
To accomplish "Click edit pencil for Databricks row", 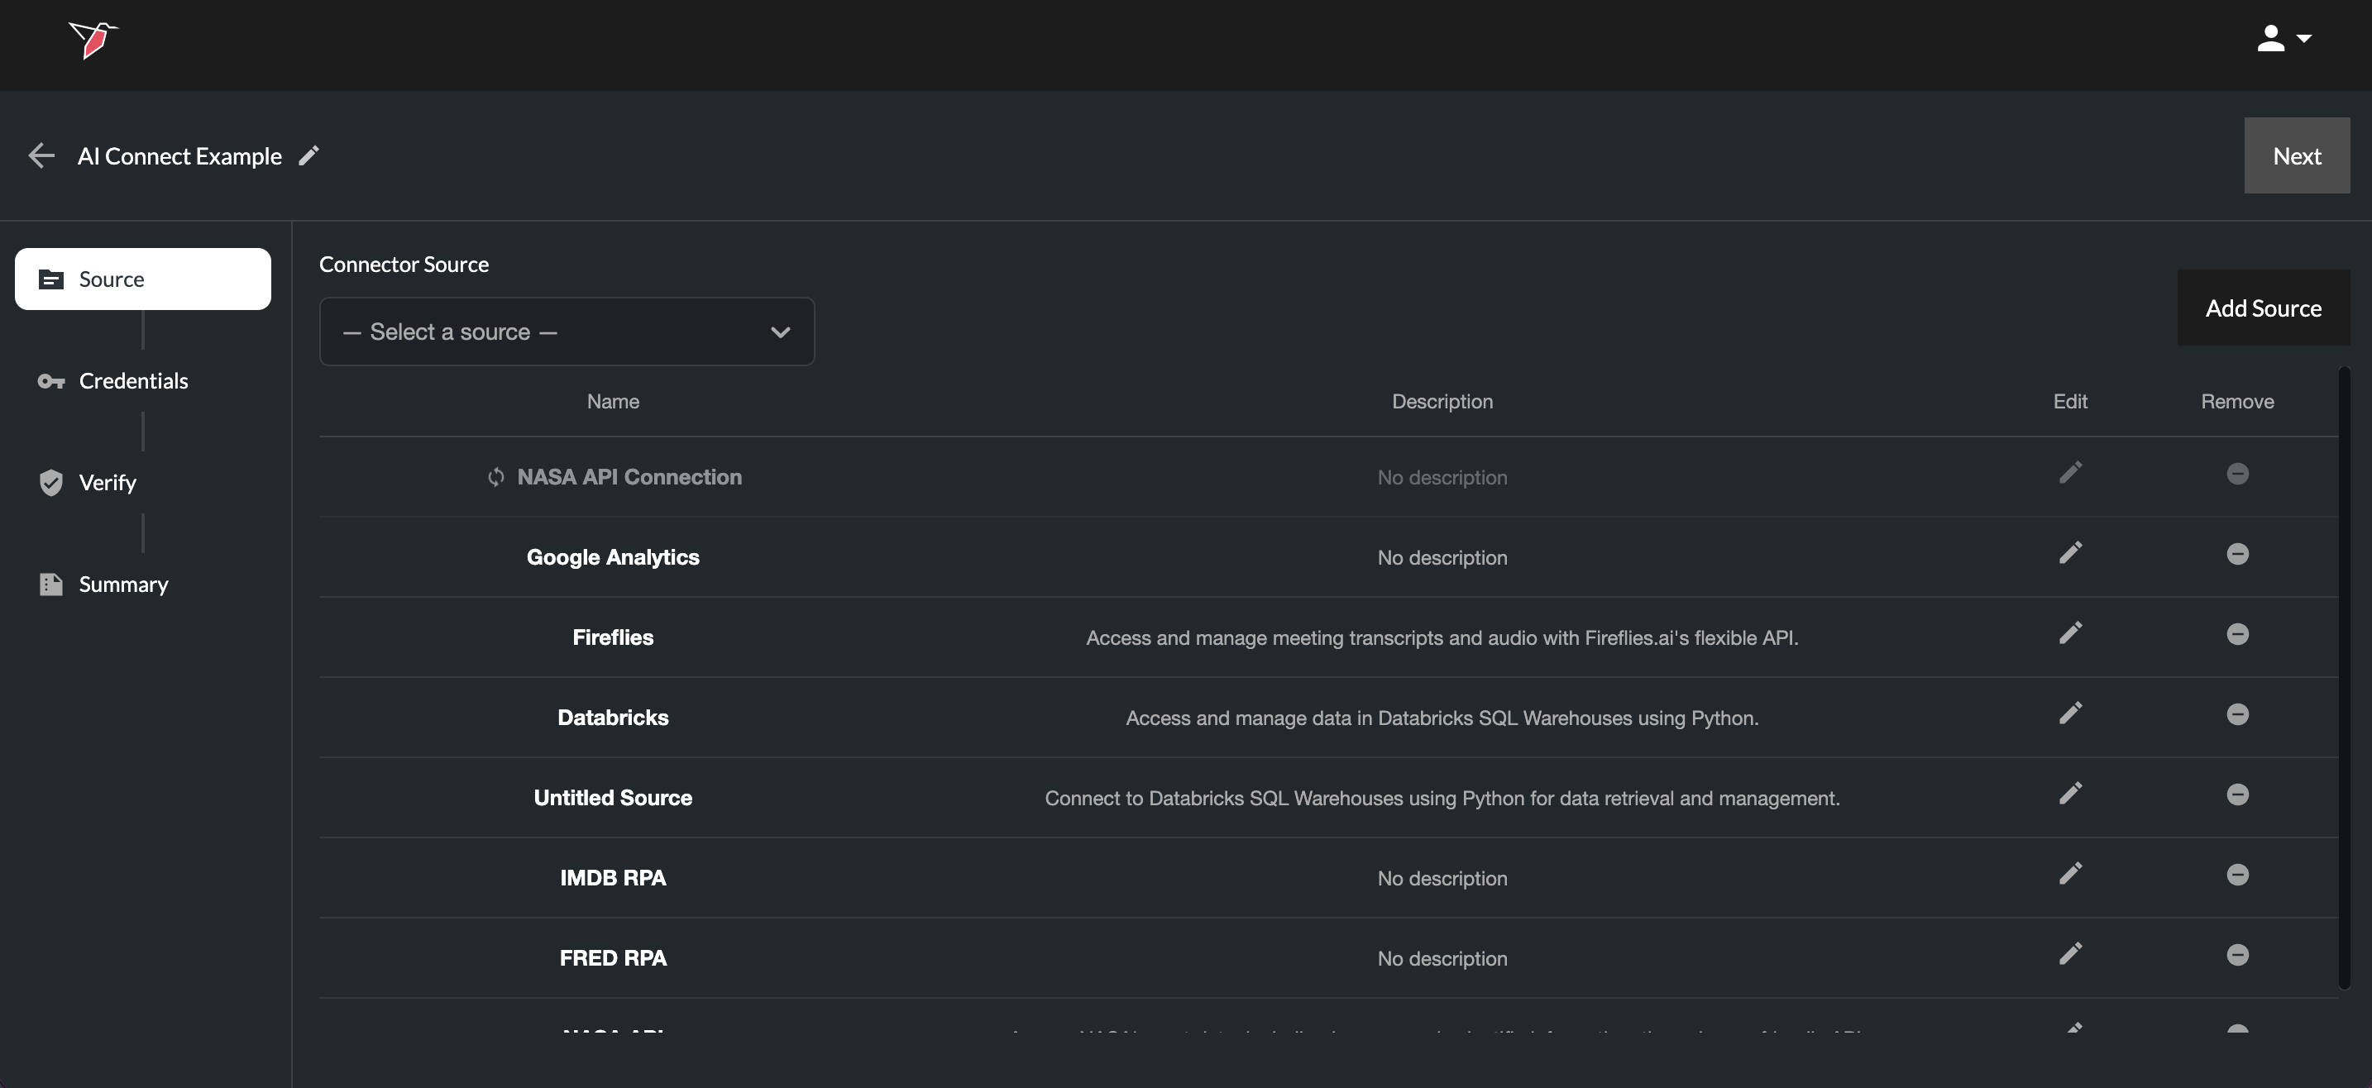I will [x=2070, y=713].
